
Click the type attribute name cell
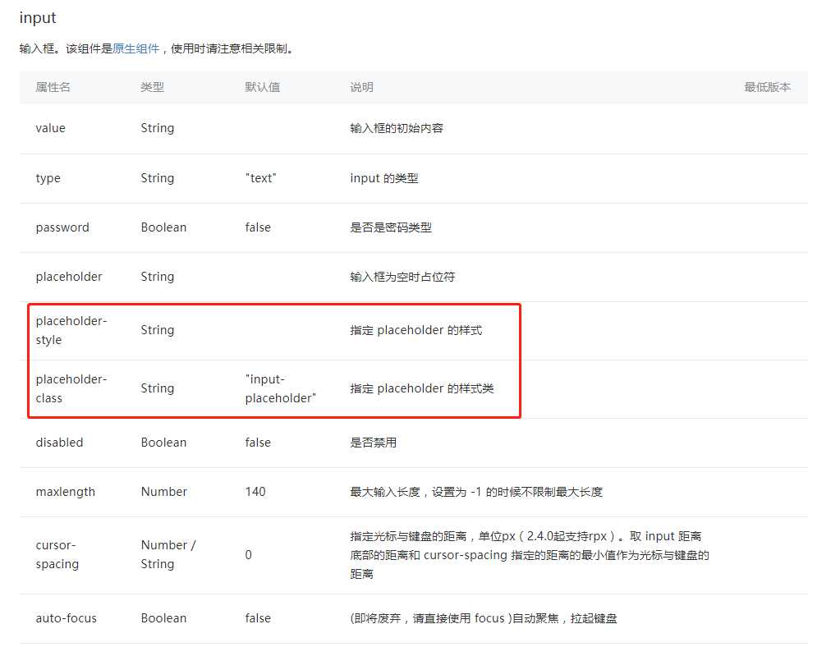coord(48,178)
